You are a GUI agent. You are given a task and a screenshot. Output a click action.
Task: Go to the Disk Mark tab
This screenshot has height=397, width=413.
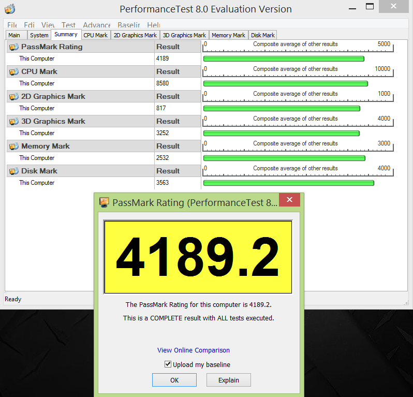262,35
